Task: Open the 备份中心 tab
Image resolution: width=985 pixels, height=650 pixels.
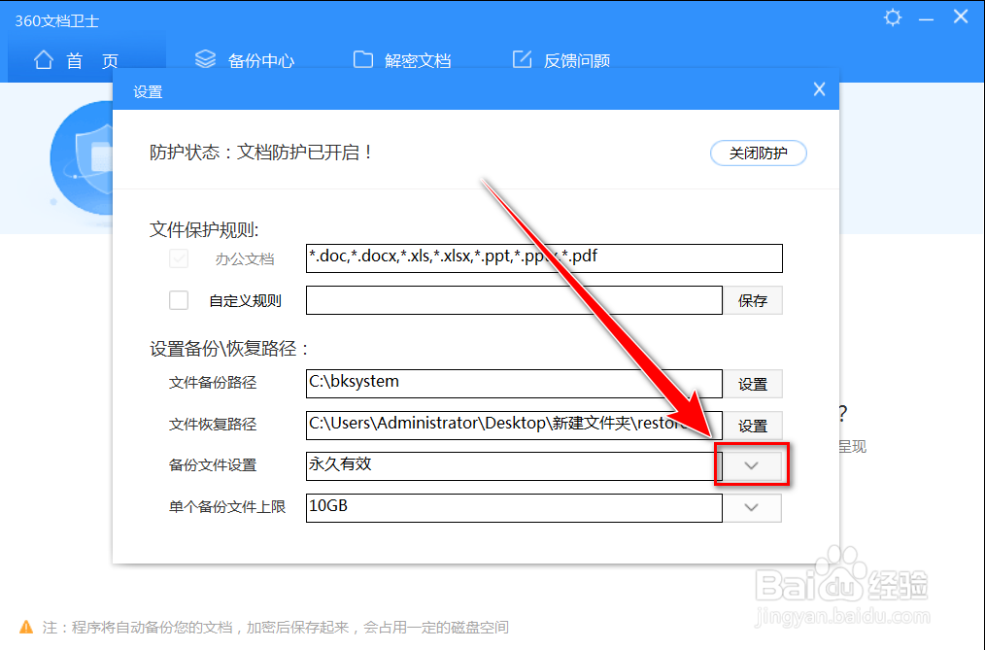Action: click(x=245, y=61)
